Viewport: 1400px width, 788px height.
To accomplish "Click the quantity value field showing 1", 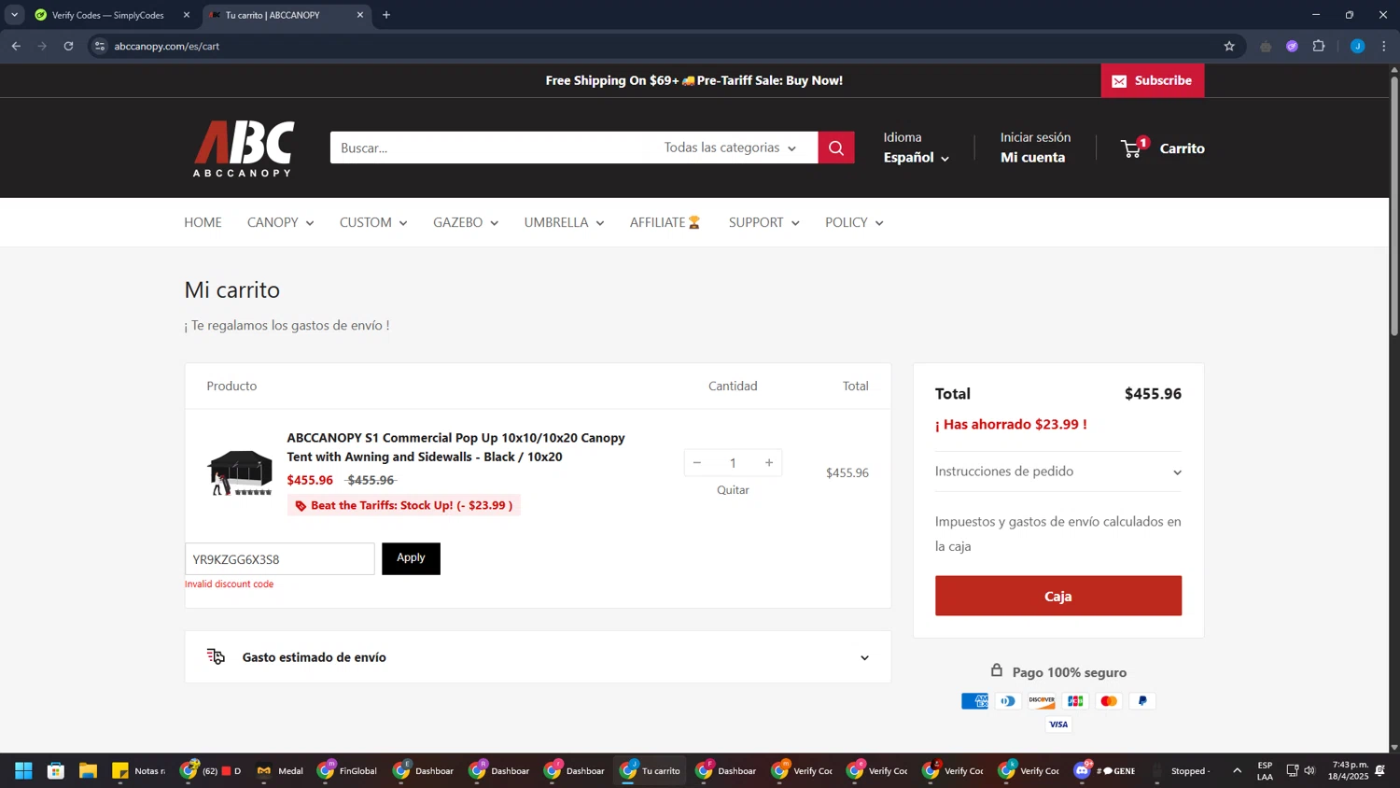I will (x=733, y=463).
